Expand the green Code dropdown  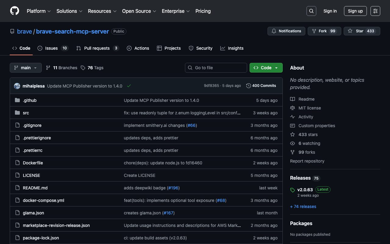[266, 68]
